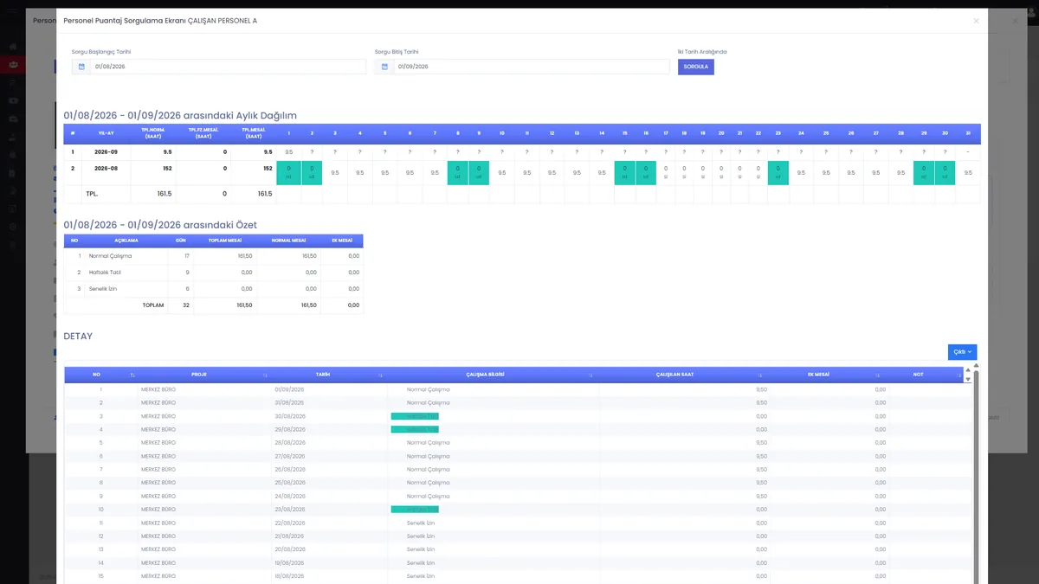Click the personnel icon highlighted in the sidebar
Screen dimensions: 1039x584
pos(13,64)
